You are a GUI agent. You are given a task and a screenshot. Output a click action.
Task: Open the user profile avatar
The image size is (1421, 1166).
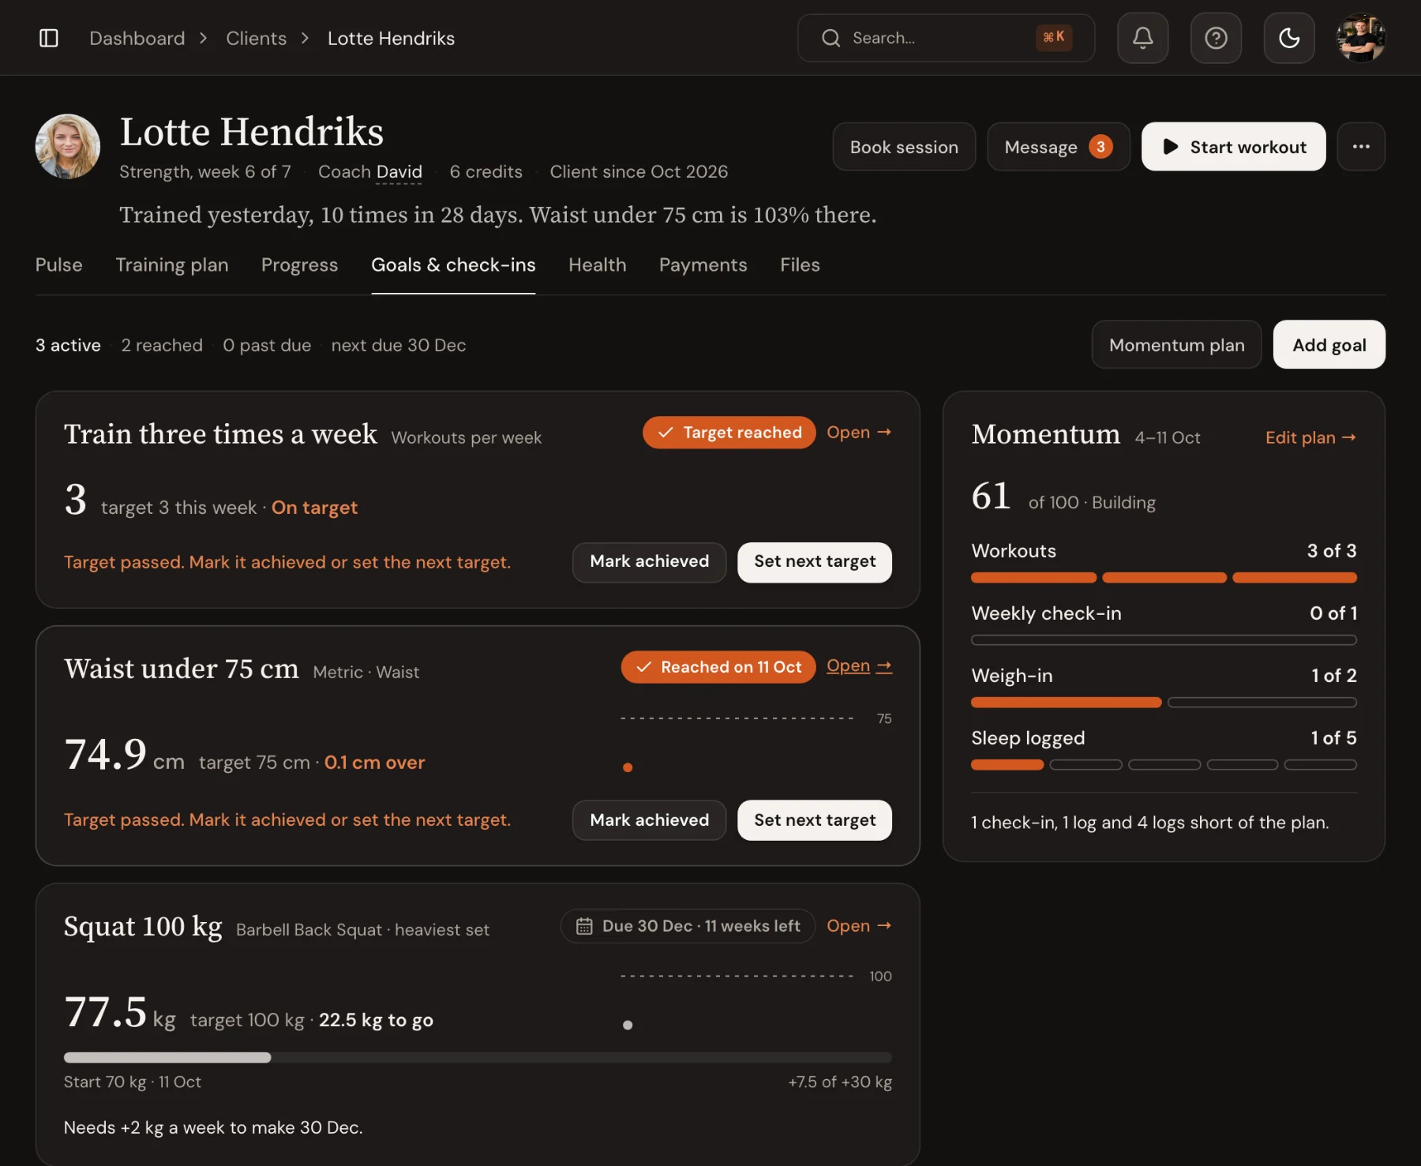(1361, 38)
